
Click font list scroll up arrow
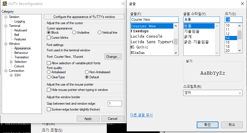176,26
